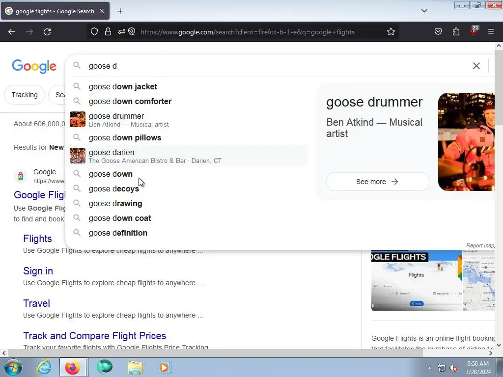Open site permissions icon in address bar
The image size is (503, 377).
[x=122, y=32]
